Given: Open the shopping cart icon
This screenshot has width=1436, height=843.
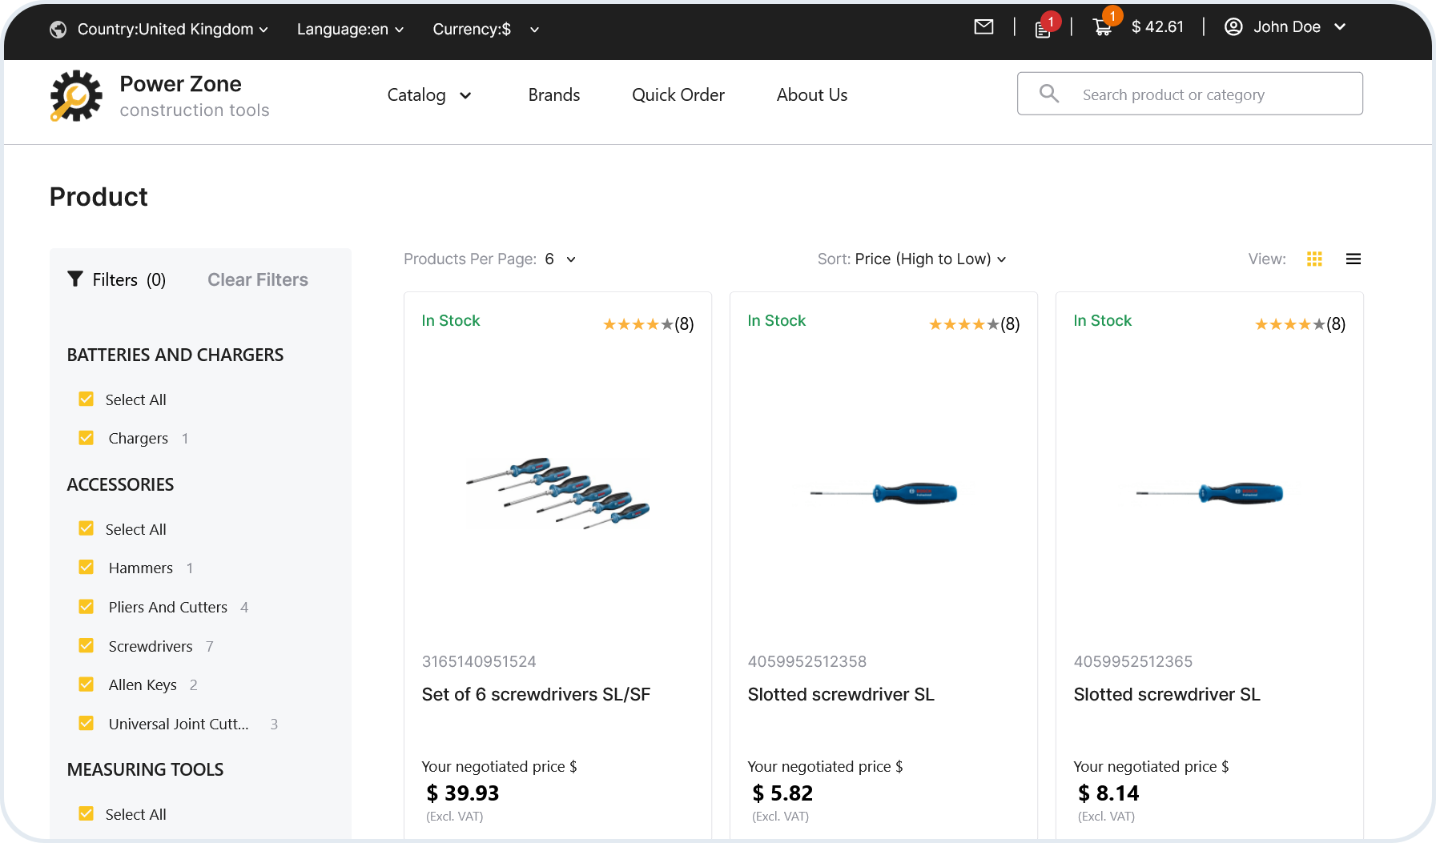Looking at the screenshot, I should point(1102,28).
